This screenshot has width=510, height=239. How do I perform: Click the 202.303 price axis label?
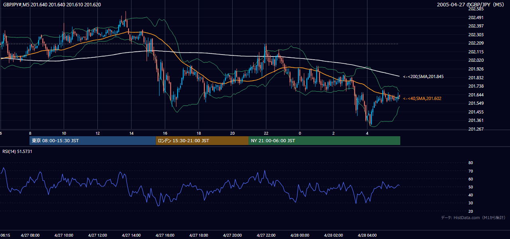click(x=476, y=35)
